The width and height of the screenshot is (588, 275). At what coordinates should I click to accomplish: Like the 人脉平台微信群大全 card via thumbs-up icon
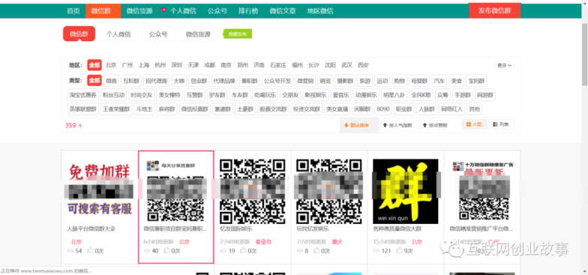[x=91, y=250]
